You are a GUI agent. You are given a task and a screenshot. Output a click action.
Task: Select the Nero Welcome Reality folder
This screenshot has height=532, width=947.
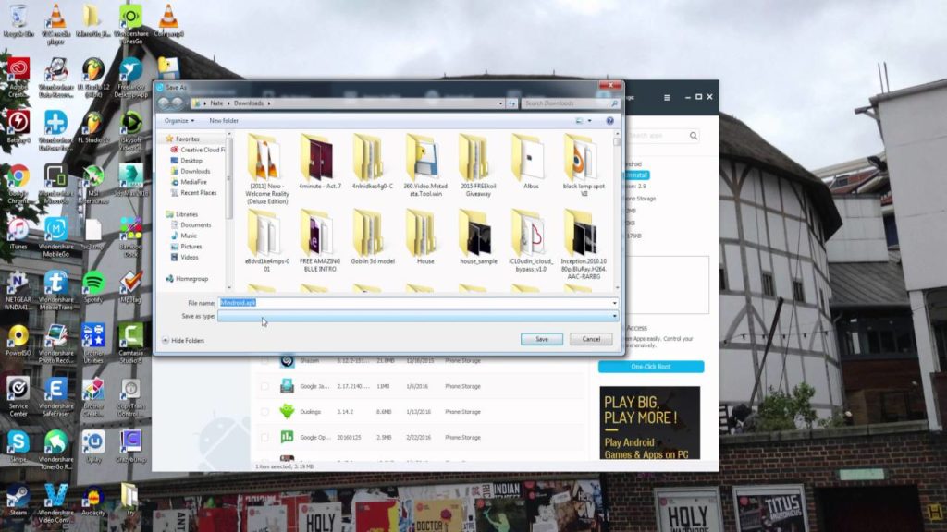tap(267, 170)
